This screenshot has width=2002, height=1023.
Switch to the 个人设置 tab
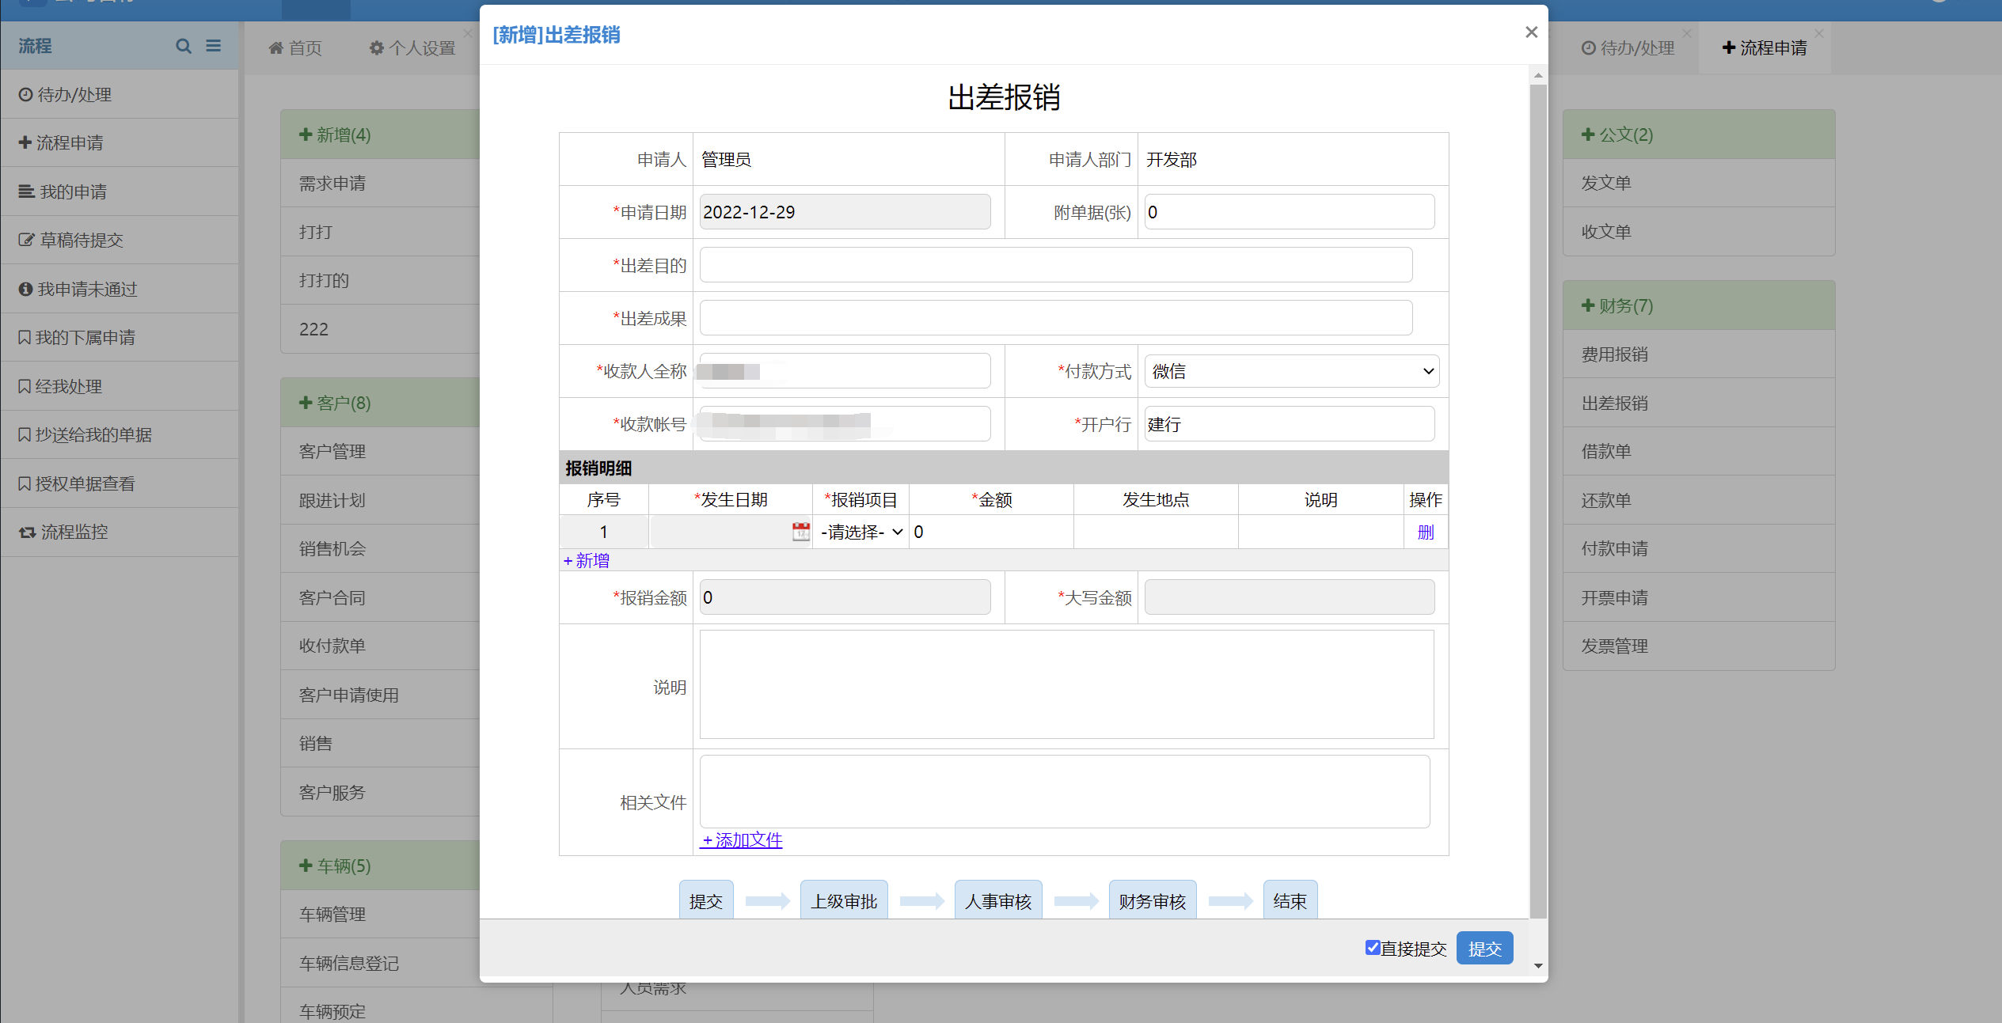point(412,48)
